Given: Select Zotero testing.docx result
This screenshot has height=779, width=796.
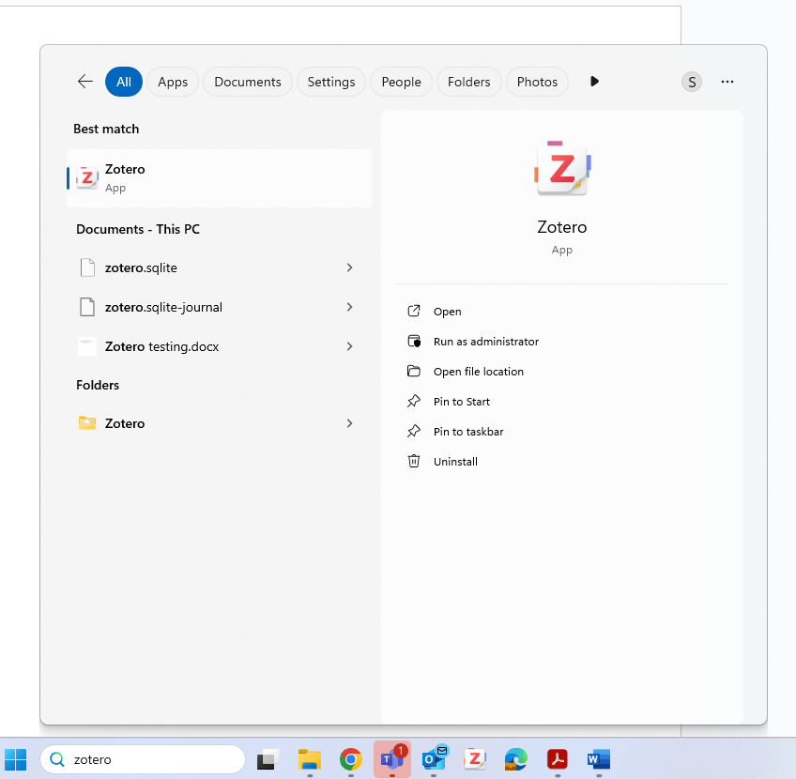Looking at the screenshot, I should point(220,346).
